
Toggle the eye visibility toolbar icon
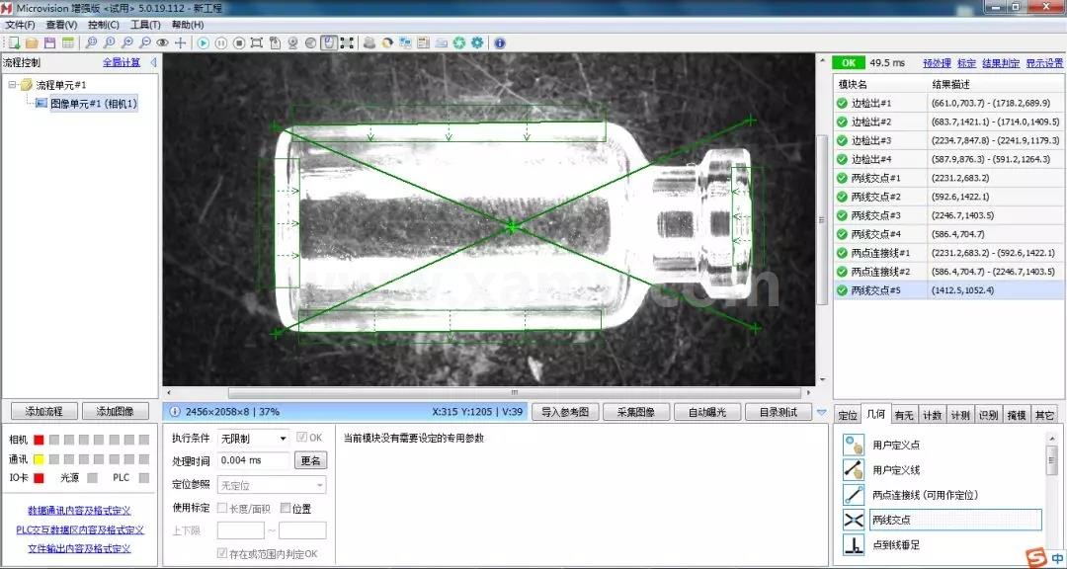(162, 42)
